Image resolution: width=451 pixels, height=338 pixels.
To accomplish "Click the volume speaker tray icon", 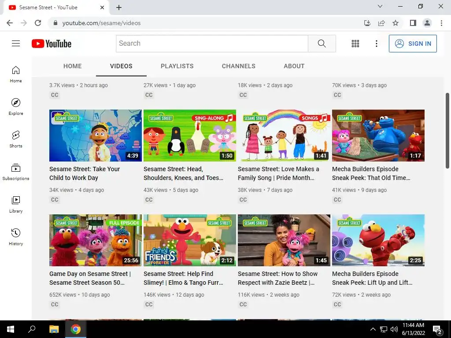I will tap(394, 329).
